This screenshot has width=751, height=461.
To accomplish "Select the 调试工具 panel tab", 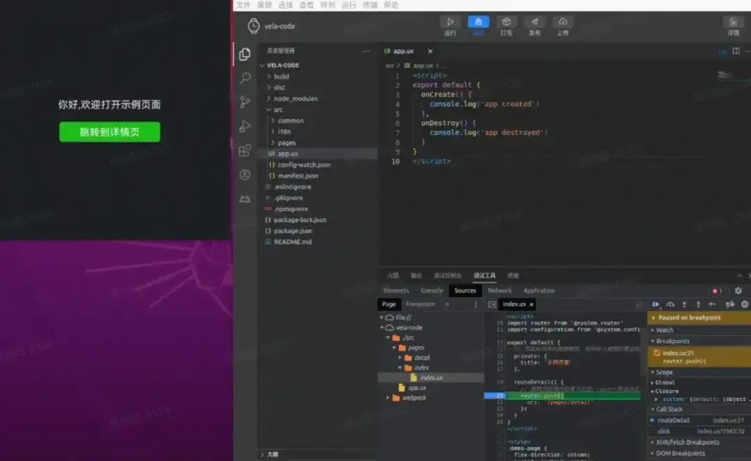I will point(484,276).
